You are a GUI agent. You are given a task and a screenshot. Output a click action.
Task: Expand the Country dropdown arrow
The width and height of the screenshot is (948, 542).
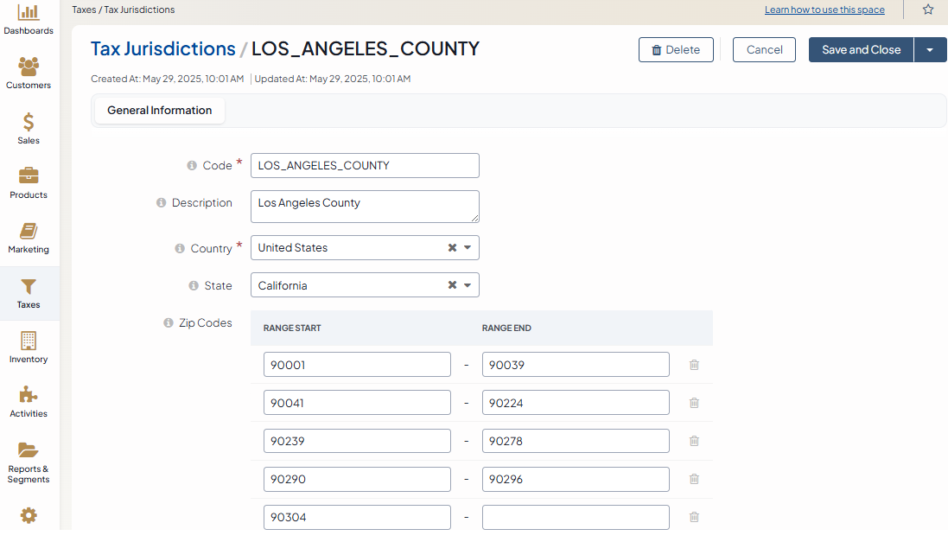[x=468, y=248]
